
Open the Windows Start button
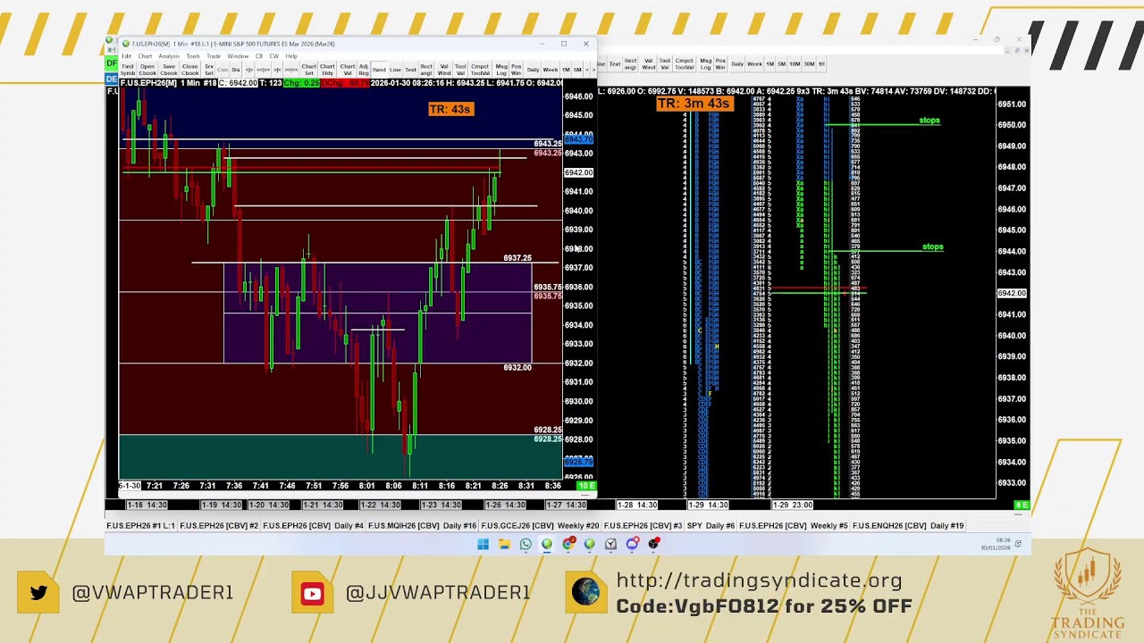click(483, 544)
